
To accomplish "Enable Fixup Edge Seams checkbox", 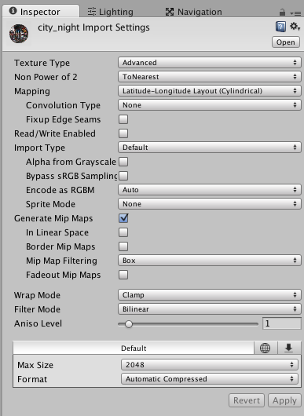I will pos(123,119).
